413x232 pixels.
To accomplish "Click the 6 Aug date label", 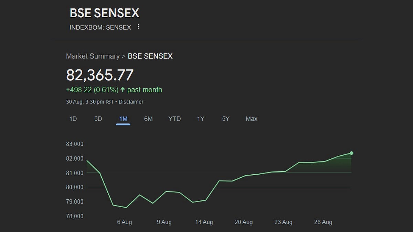I will click(124, 222).
